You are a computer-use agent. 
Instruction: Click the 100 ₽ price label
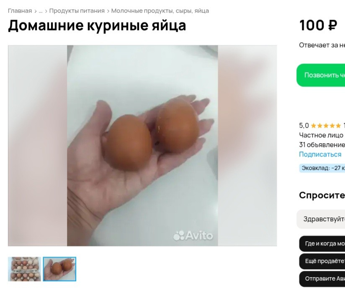click(x=318, y=25)
